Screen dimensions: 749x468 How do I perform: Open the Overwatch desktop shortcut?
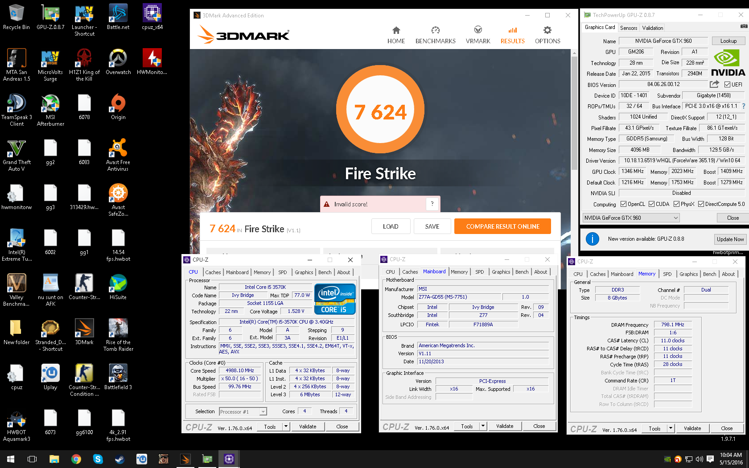click(118, 62)
